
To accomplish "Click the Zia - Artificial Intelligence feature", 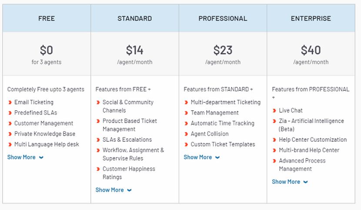I will point(311,121).
